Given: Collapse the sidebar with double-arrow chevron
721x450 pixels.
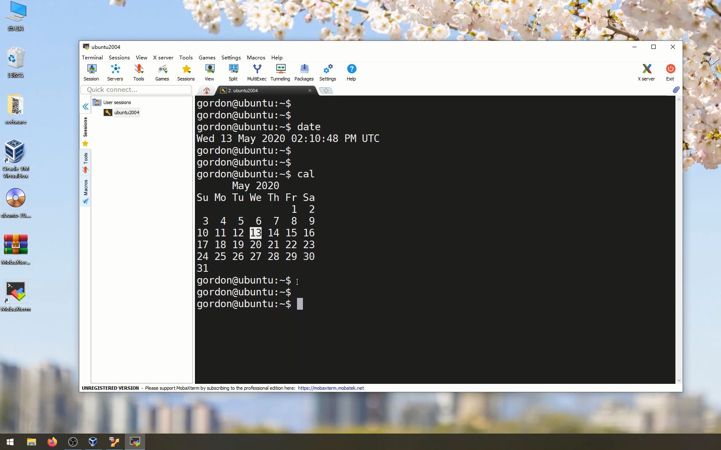Looking at the screenshot, I should point(85,107).
